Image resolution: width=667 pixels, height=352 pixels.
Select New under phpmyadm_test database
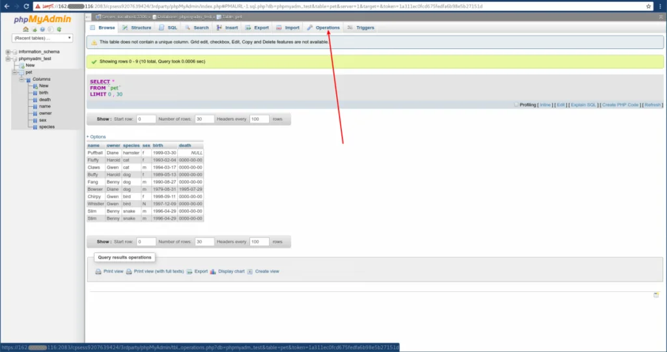30,66
